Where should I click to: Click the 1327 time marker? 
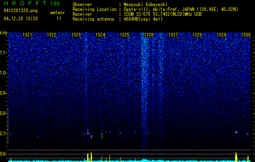pos(173,34)
